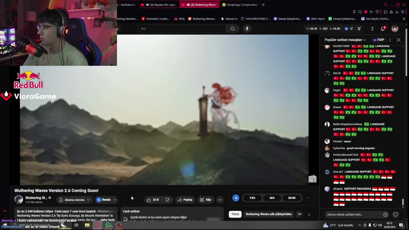Switch to the YouTube Studio tab

(127, 5)
